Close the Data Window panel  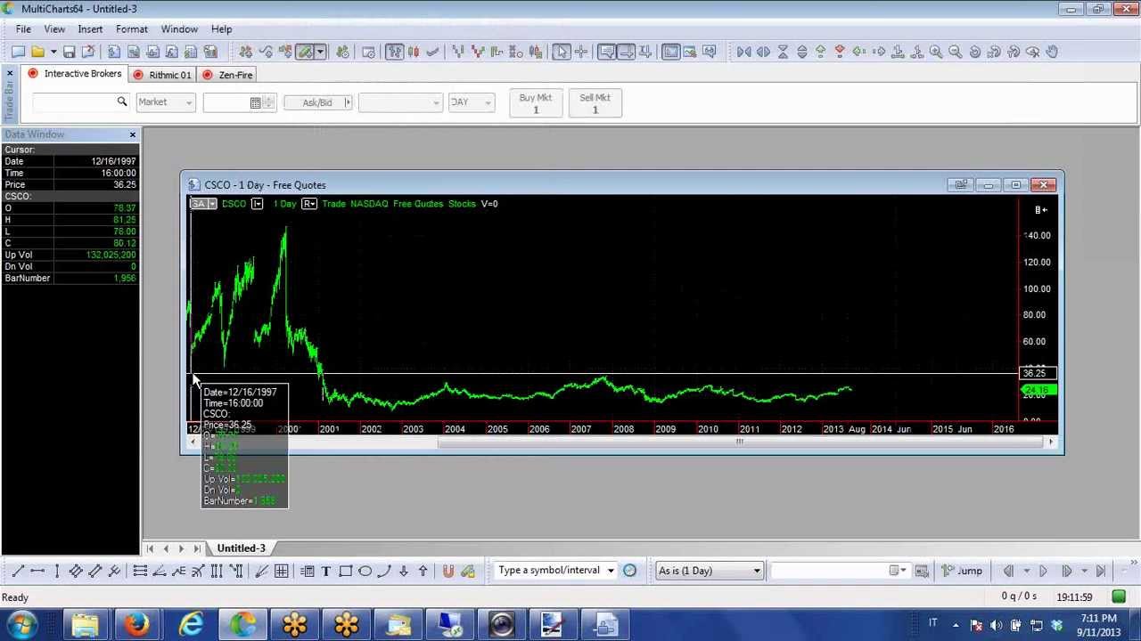click(x=133, y=134)
